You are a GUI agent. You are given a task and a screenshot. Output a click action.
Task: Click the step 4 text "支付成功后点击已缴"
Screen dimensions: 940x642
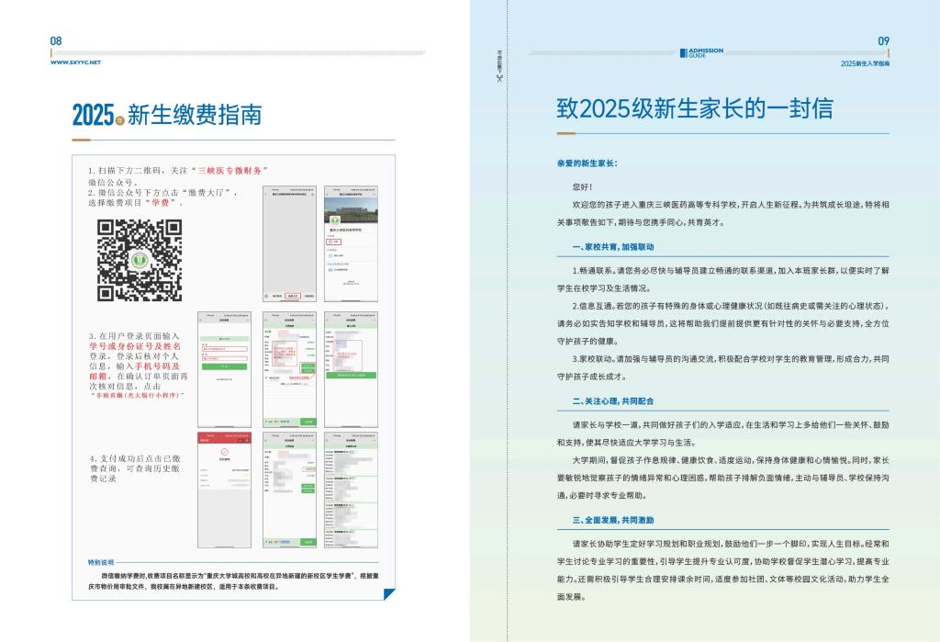(140, 458)
